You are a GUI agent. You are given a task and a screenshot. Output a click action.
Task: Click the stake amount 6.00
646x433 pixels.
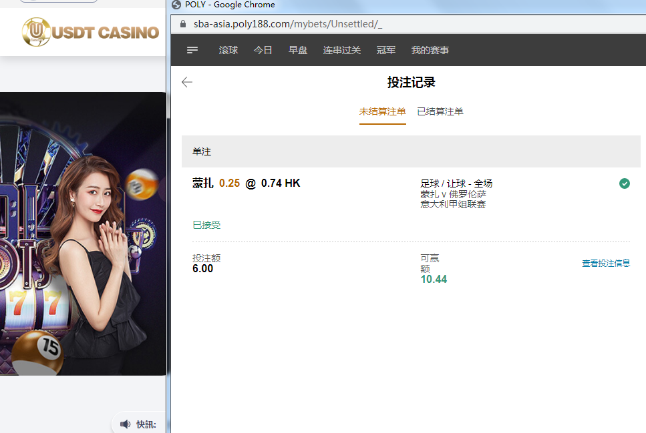[x=202, y=269]
